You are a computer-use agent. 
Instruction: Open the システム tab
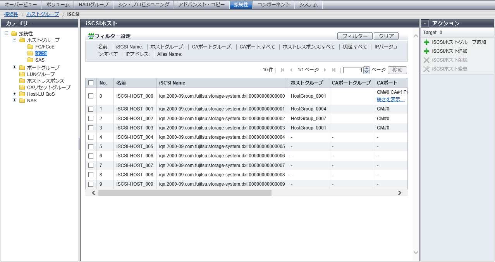tap(308, 5)
